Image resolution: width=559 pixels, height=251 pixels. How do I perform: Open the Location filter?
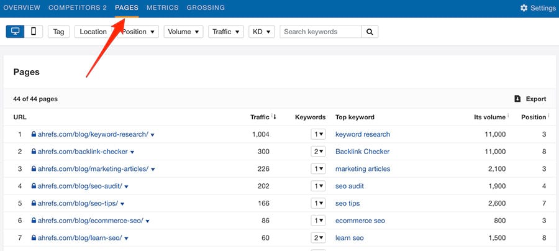pos(93,32)
